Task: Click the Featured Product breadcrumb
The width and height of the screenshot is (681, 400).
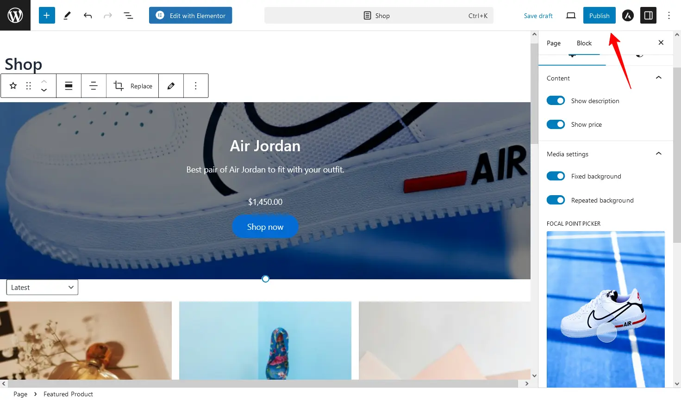Action: (68, 394)
